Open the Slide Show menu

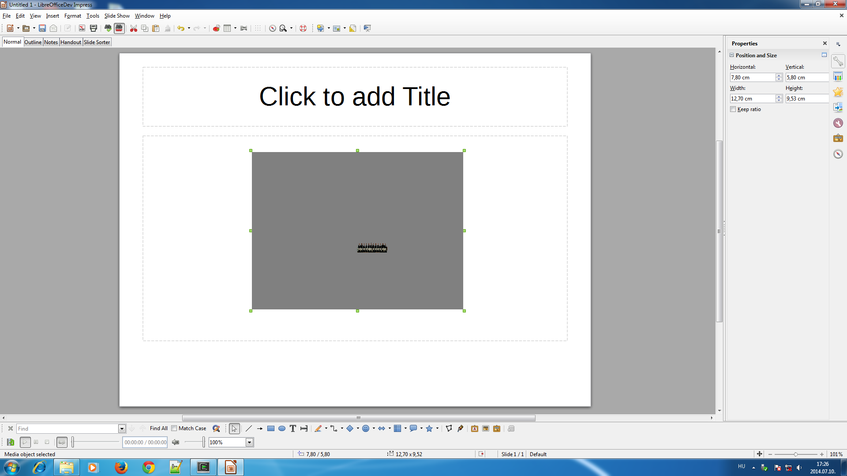(117, 16)
